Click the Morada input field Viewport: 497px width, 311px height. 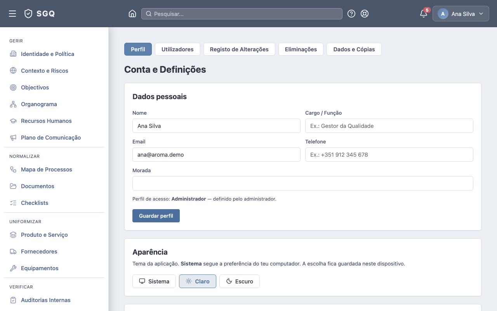[303, 183]
